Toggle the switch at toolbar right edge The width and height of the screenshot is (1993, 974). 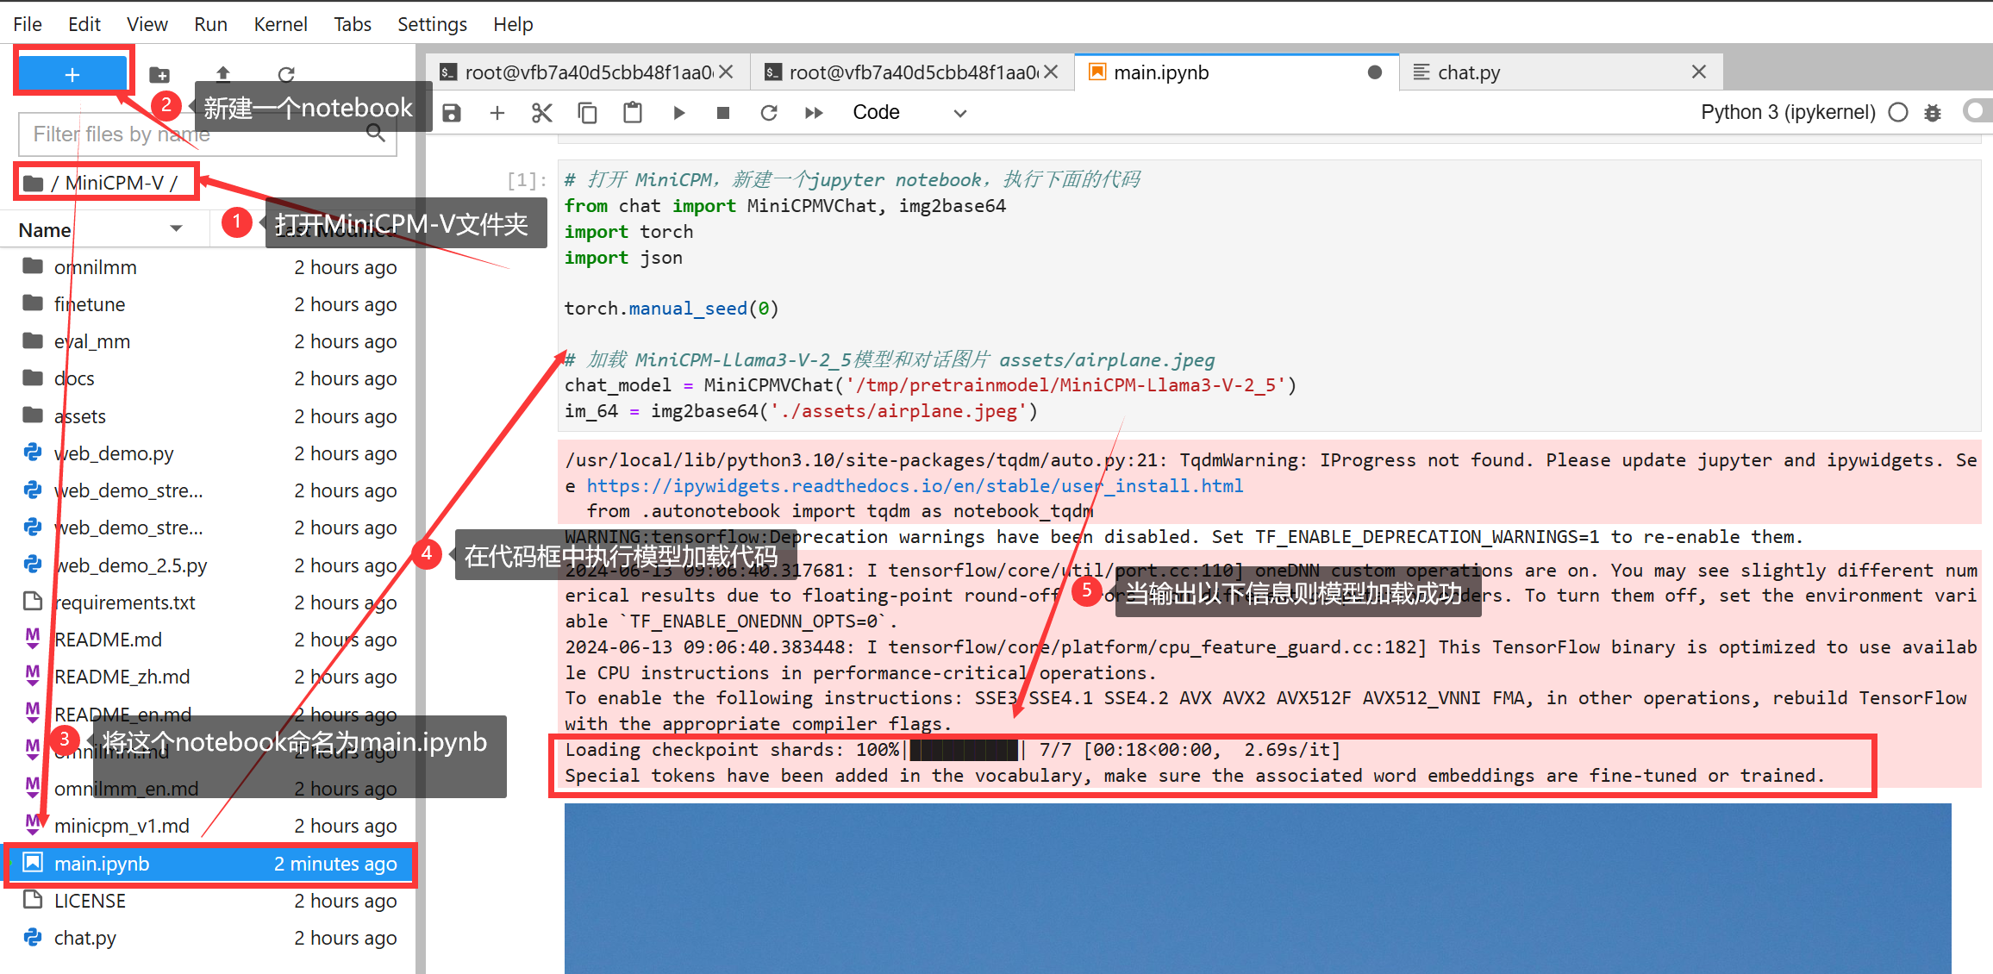pyautogui.click(x=1977, y=111)
